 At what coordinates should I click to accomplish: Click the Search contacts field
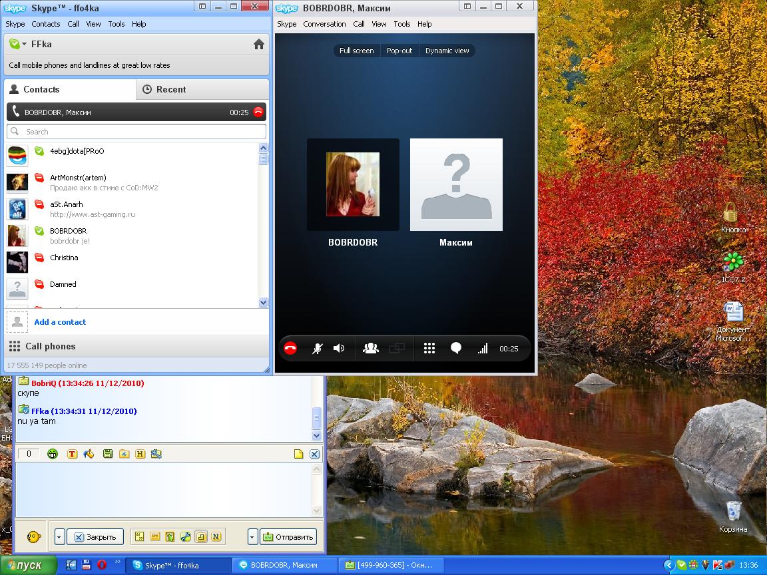tap(136, 132)
